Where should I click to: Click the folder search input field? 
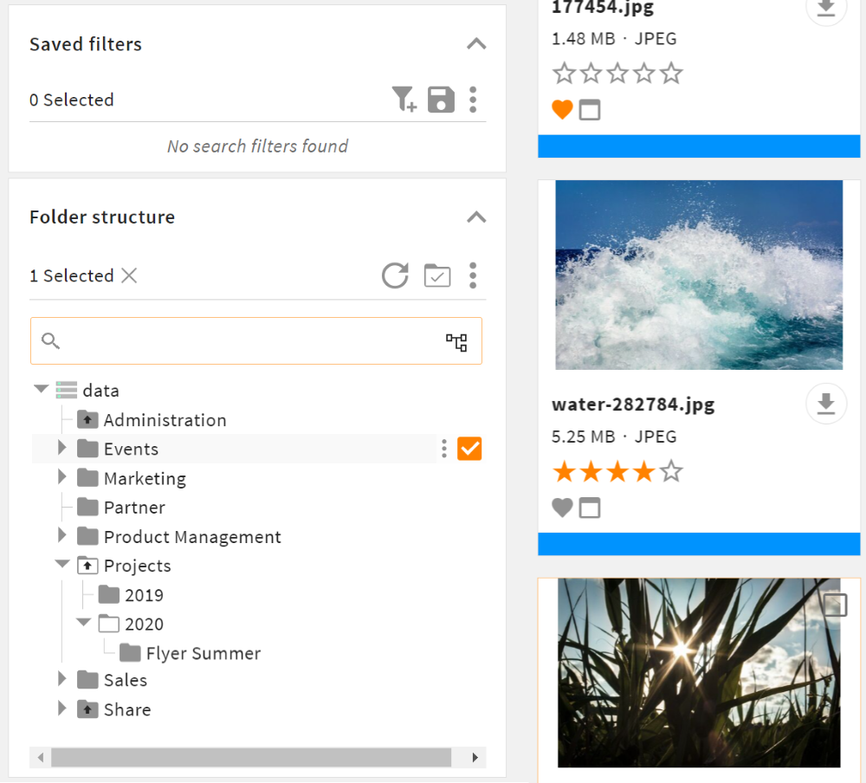(x=256, y=341)
